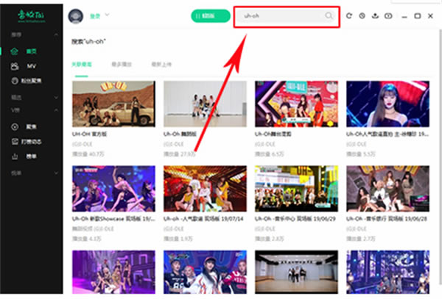Viewport: 442px width, 299px height.
Task: Click (G)I-DLE artist under UH-OH 官方版
Action: pos(82,145)
